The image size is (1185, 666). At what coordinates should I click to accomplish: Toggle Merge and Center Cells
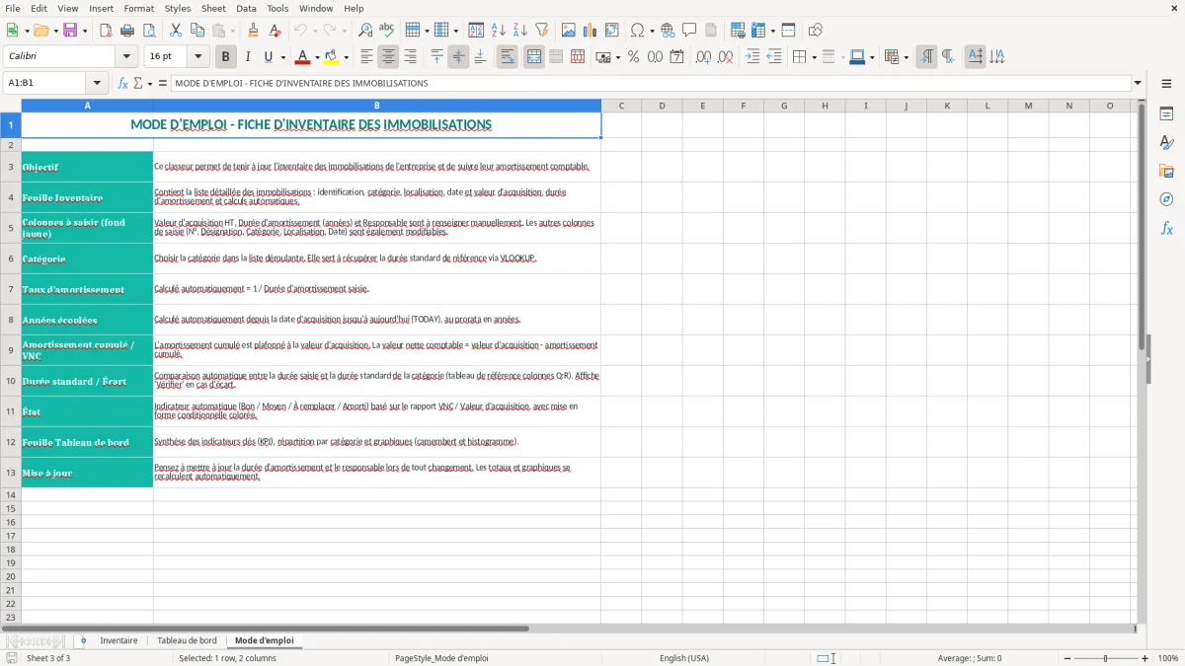click(x=533, y=57)
